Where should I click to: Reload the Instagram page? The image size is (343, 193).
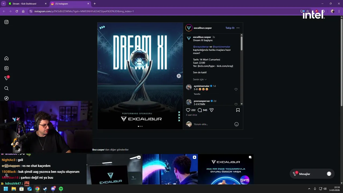(x=17, y=11)
